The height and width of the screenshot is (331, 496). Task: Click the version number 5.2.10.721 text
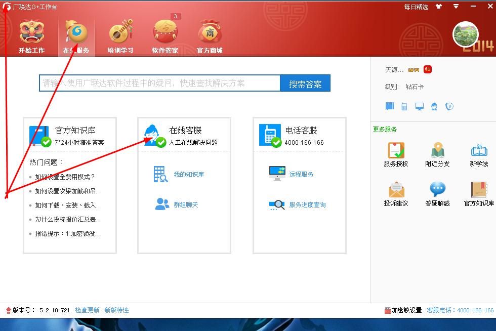(x=55, y=310)
